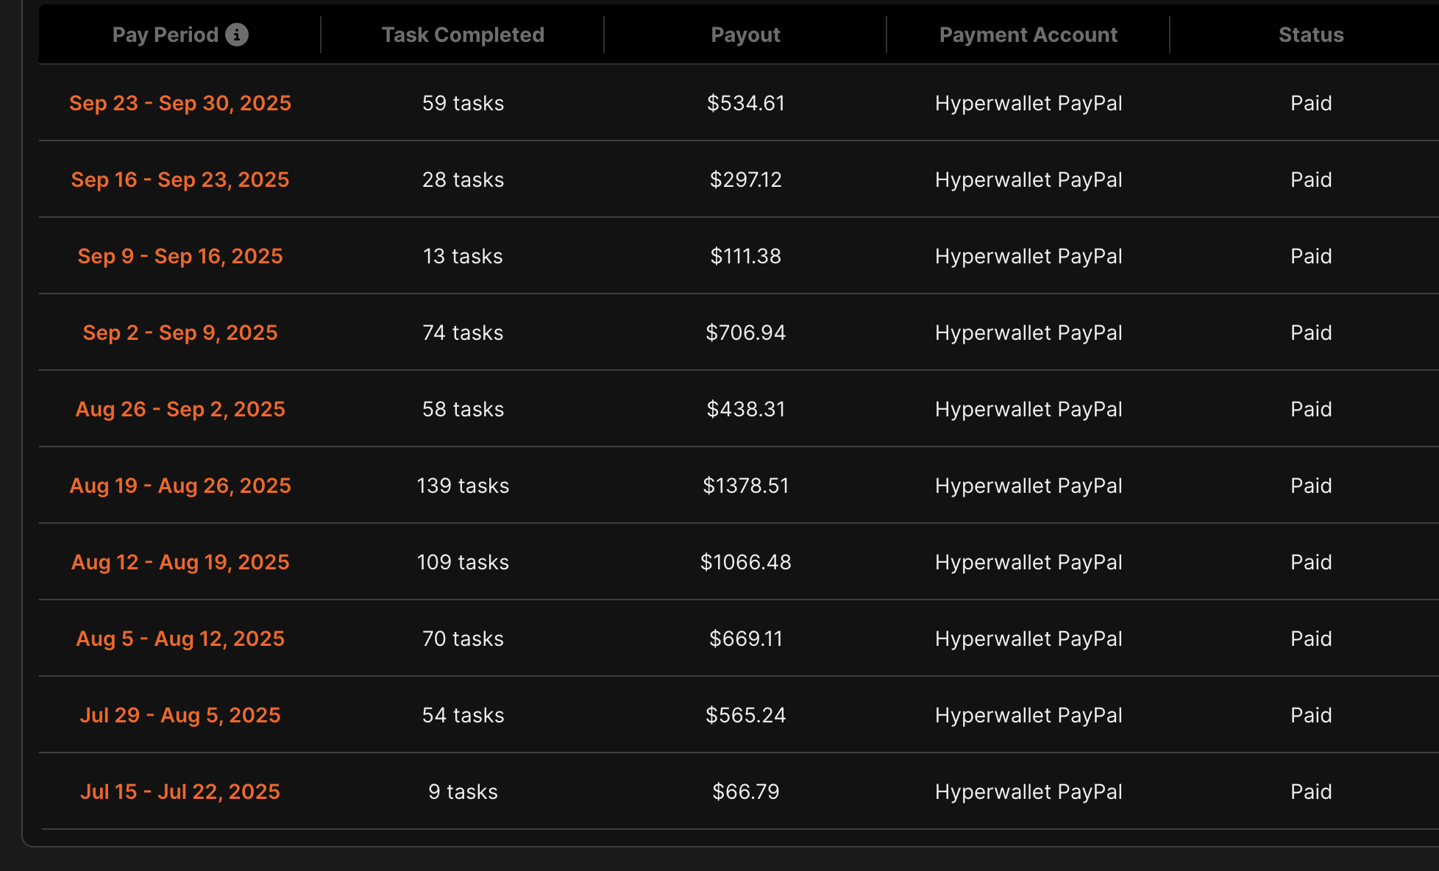Click the Task Completed column header
The image size is (1439, 871).
[x=463, y=35]
